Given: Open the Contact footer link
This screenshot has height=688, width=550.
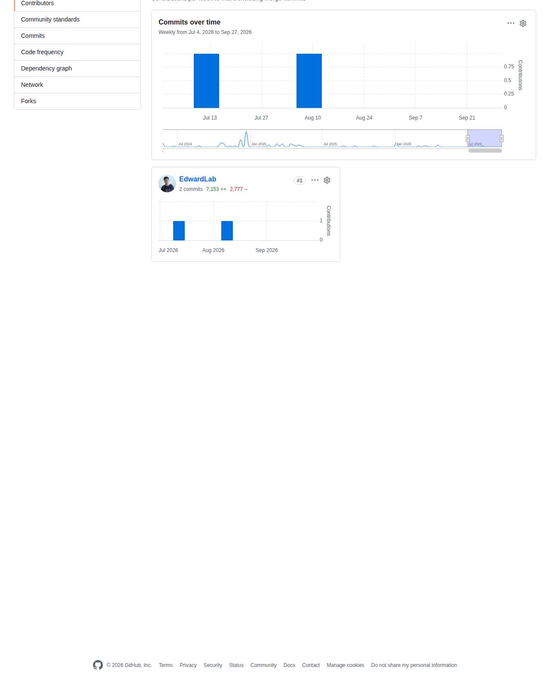Looking at the screenshot, I should click(x=311, y=665).
